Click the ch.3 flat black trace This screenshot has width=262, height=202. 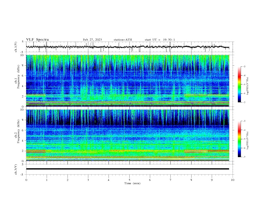[128, 169]
